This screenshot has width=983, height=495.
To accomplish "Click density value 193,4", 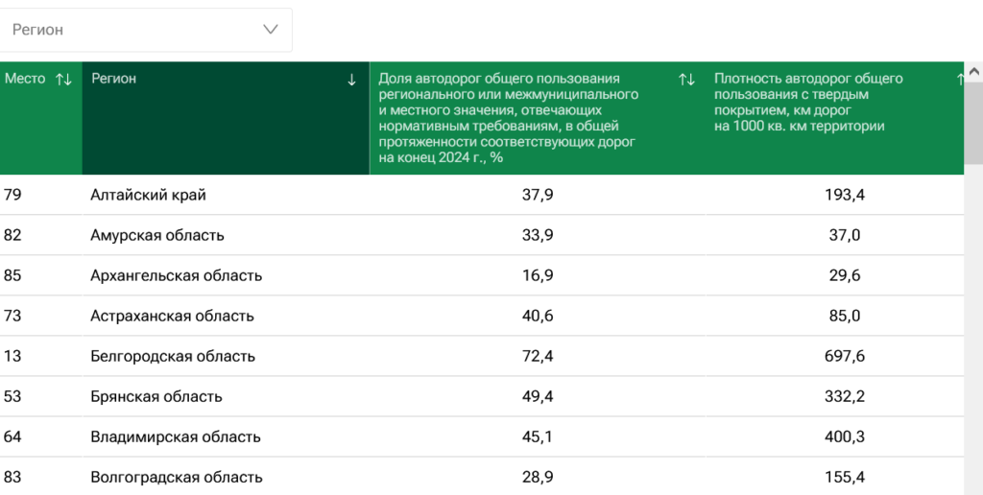I will point(845,195).
